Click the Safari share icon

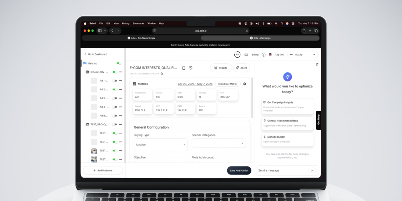pyautogui.click(x=304, y=31)
